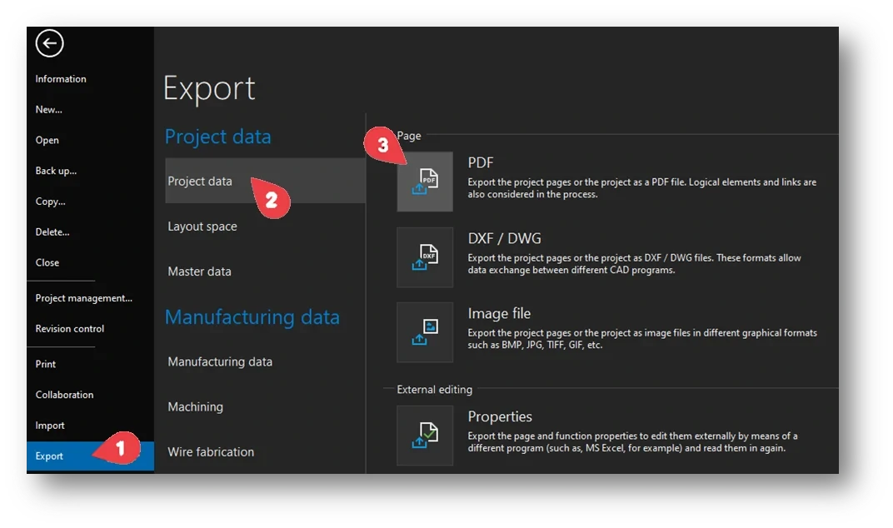Click the DXF / DWG export icon
This screenshot has height=528, width=893.
pyautogui.click(x=425, y=257)
